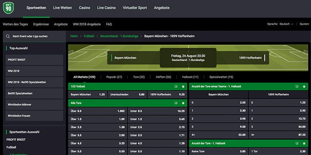311x155 pixels.
Task: Open the Casino section
Action: click(85, 8)
